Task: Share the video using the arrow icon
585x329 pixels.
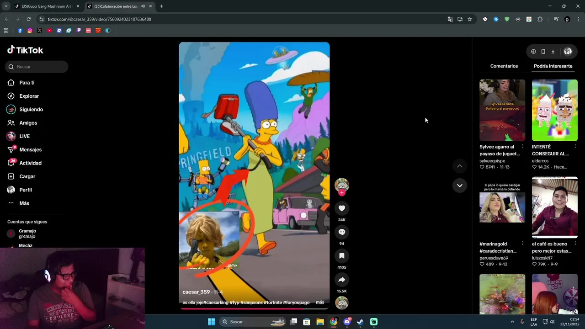Action: pos(341,280)
